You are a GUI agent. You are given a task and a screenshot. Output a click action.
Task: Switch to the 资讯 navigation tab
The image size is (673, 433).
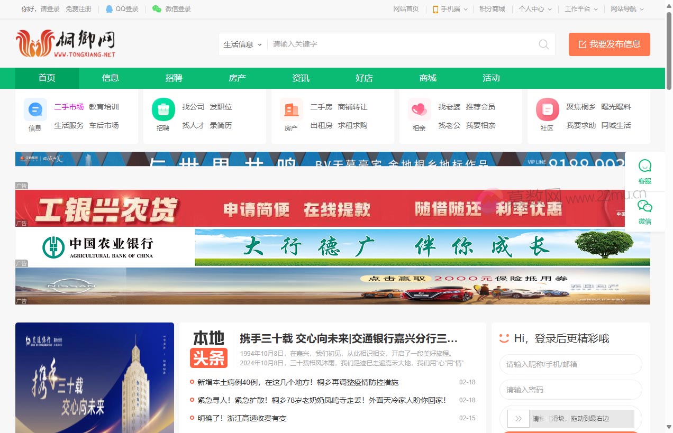pos(301,78)
